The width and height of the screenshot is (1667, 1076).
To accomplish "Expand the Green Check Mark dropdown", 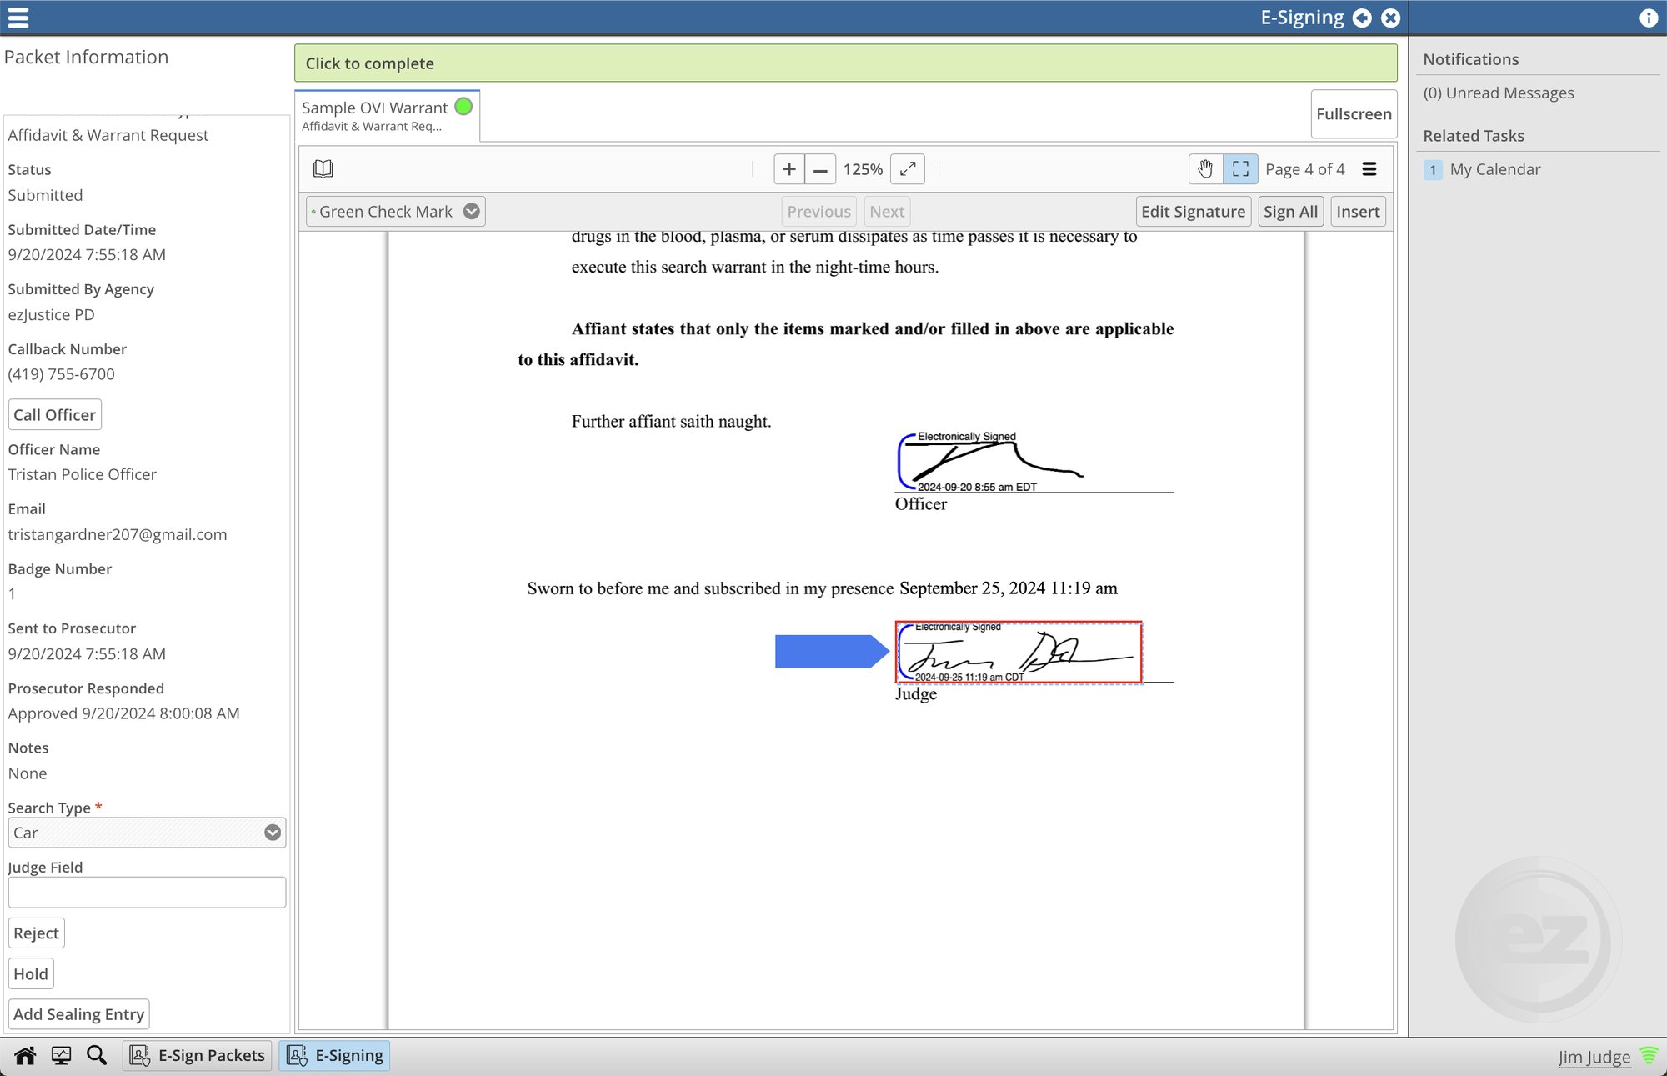I will coord(470,210).
